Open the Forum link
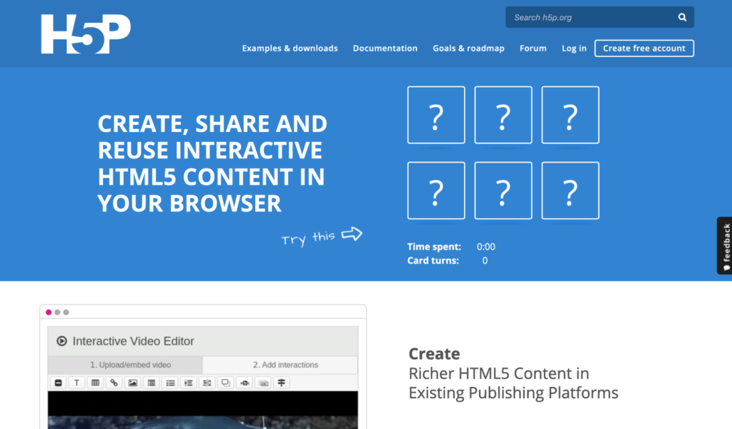The width and height of the screenshot is (732, 429). 533,48
